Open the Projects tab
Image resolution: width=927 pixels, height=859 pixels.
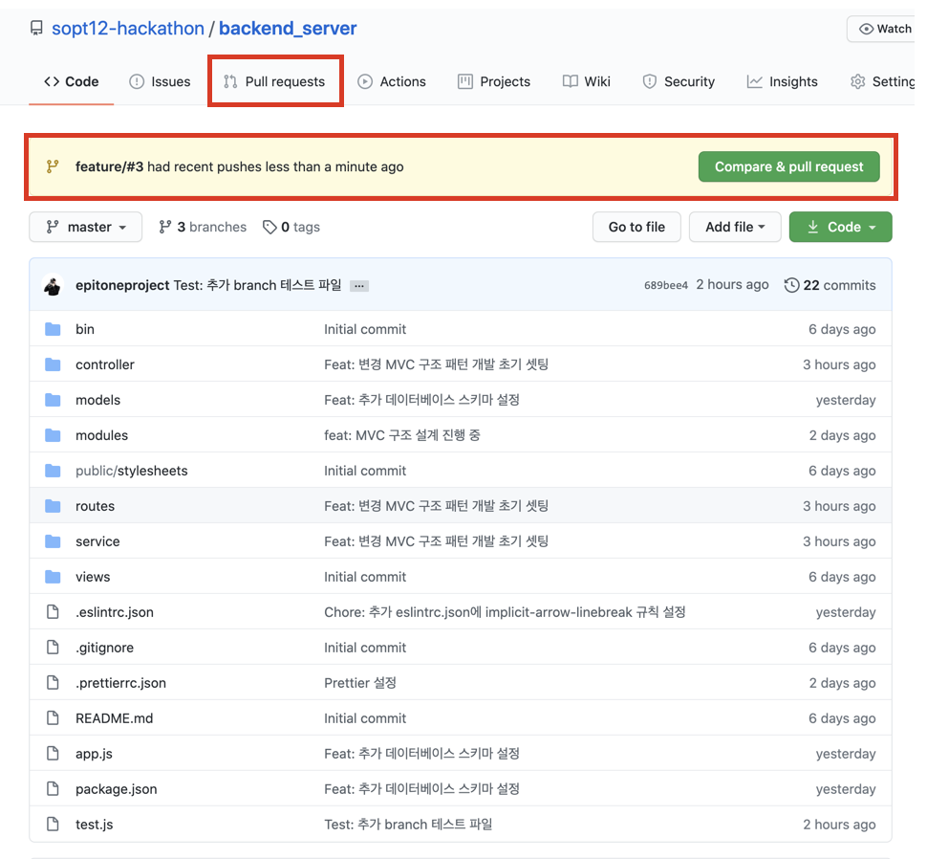pyautogui.click(x=494, y=81)
